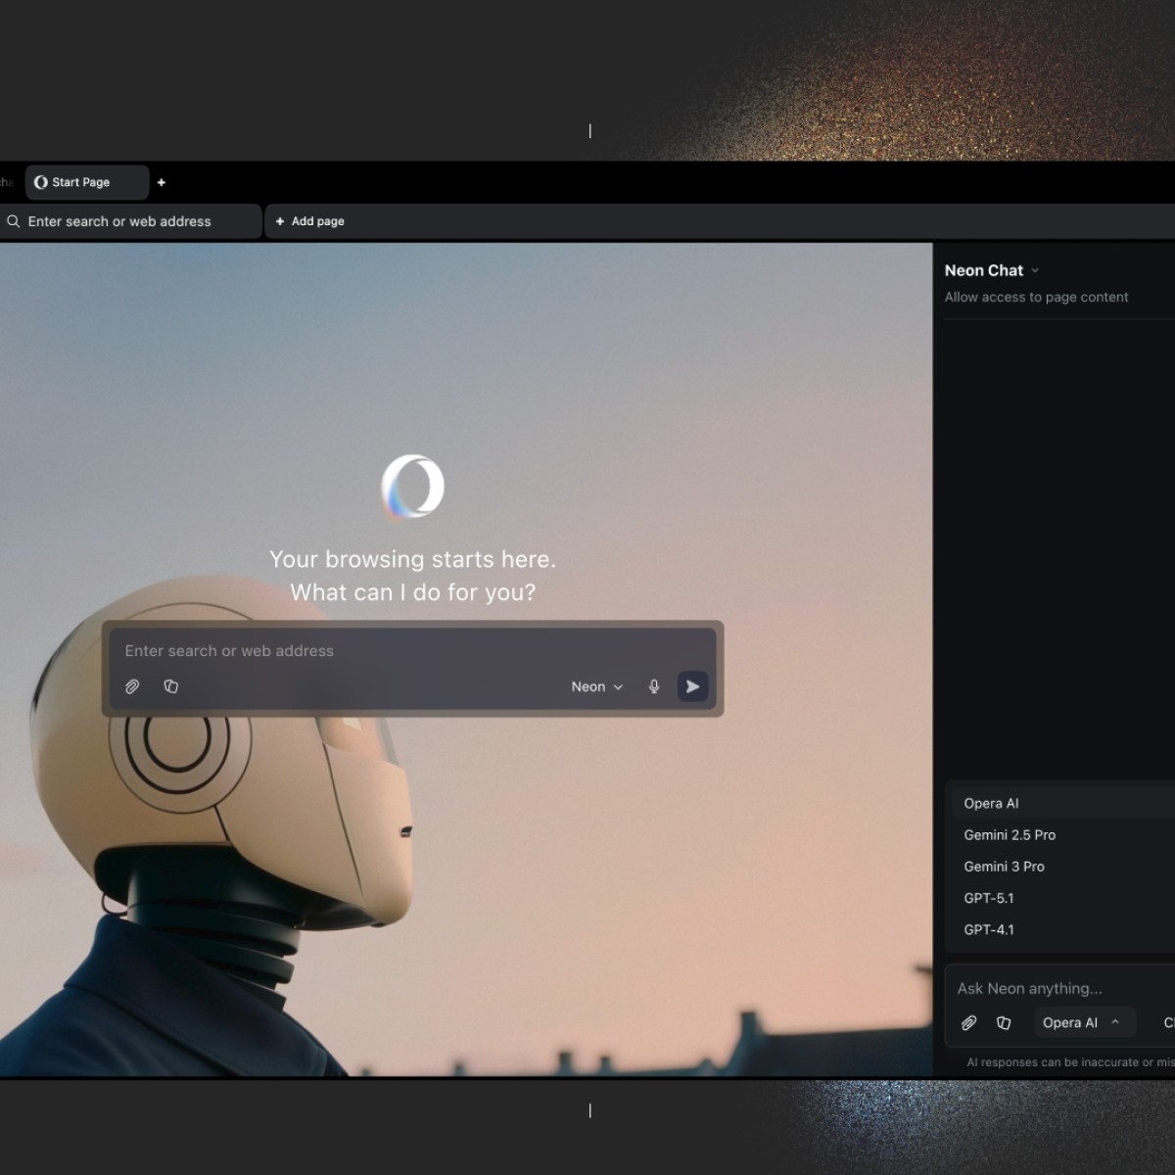Select GPT-5.1 from the model list
Screen dimensions: 1175x1175
point(990,898)
